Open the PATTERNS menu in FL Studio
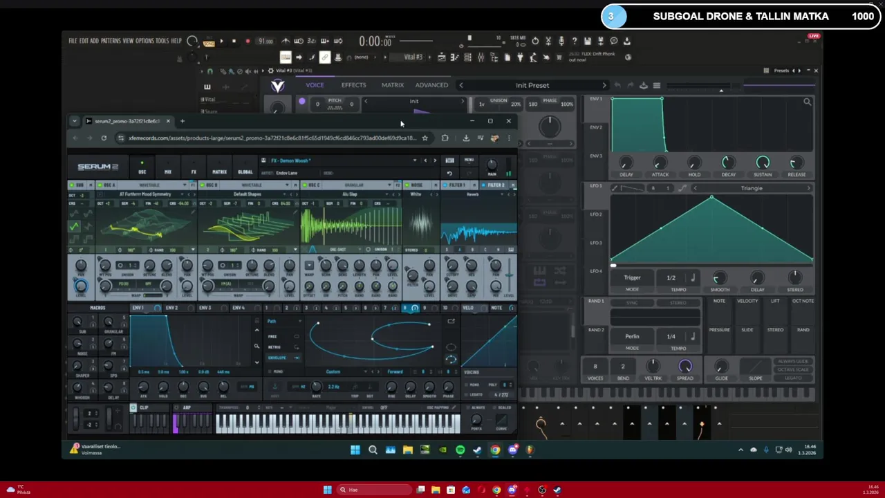 point(111,41)
